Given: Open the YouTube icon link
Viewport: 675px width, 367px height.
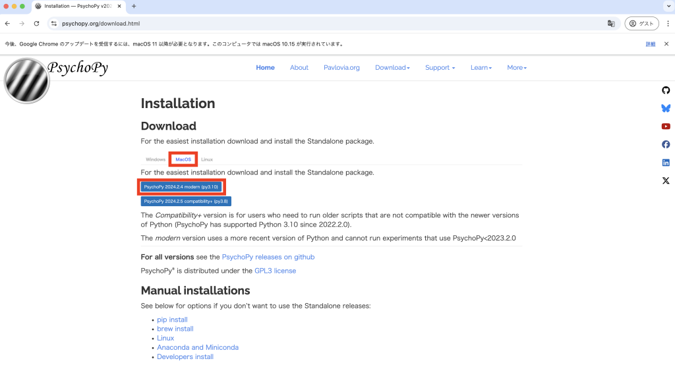Looking at the screenshot, I should coord(666,127).
